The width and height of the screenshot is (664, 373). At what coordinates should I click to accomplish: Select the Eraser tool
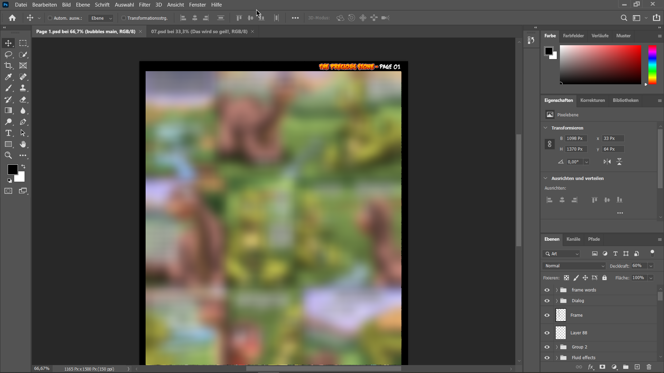click(x=23, y=99)
